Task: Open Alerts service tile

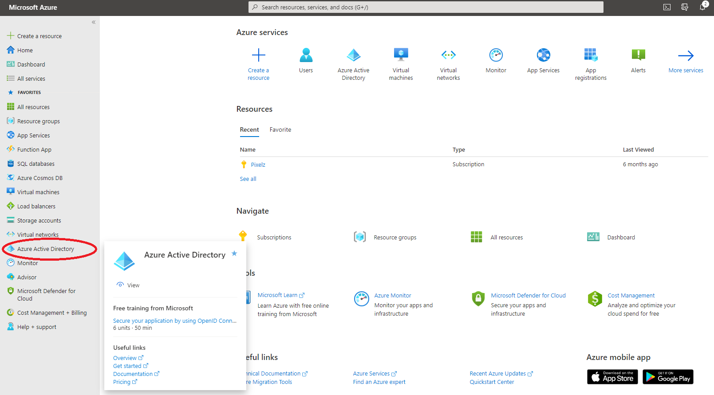Action: pyautogui.click(x=638, y=61)
